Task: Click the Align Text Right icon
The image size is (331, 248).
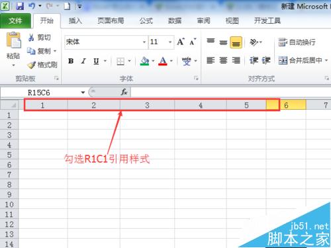Action: 236,60
